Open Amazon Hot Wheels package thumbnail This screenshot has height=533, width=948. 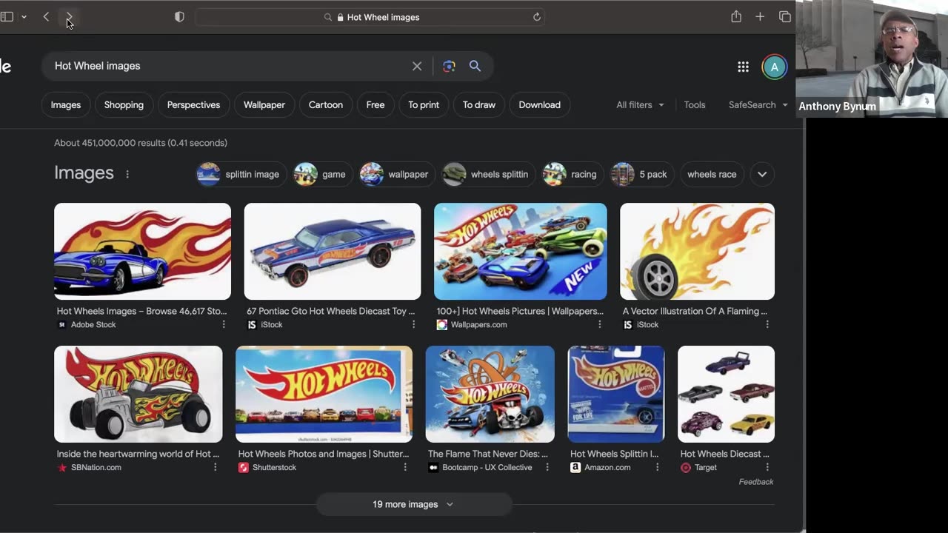click(616, 394)
